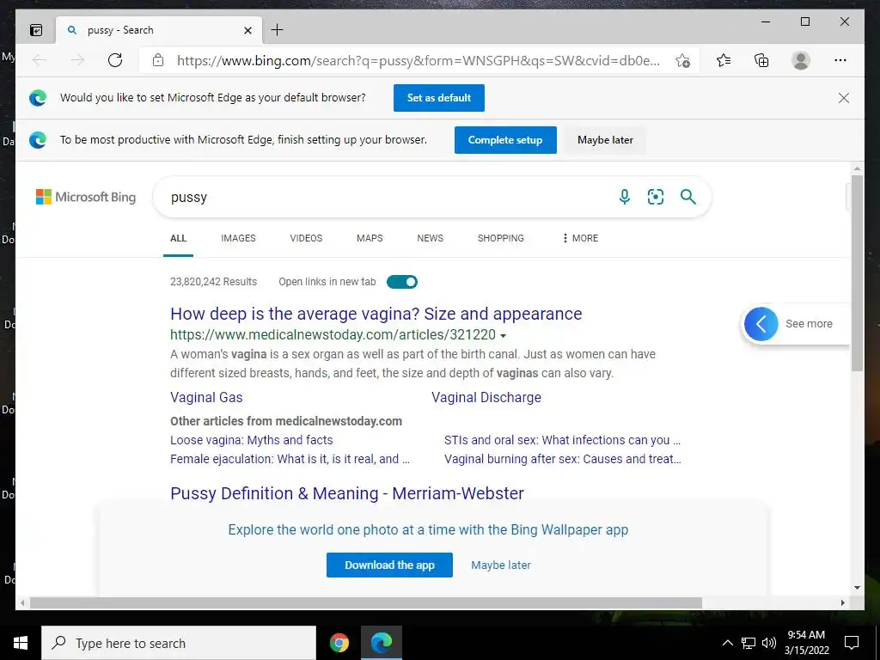Image resolution: width=880 pixels, height=660 pixels.
Task: Refresh the page
Action: point(115,60)
